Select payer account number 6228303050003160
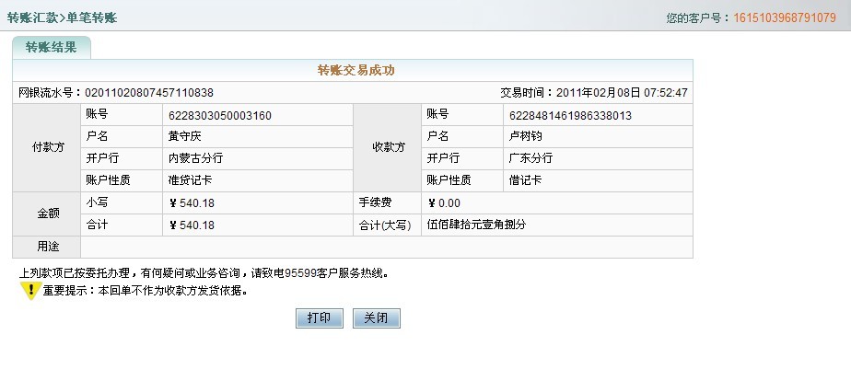The image size is (851, 381). point(219,115)
